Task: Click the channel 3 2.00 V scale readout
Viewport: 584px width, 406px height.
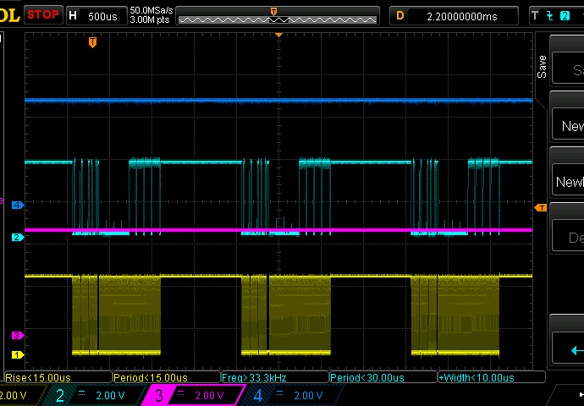Action: 209,396
